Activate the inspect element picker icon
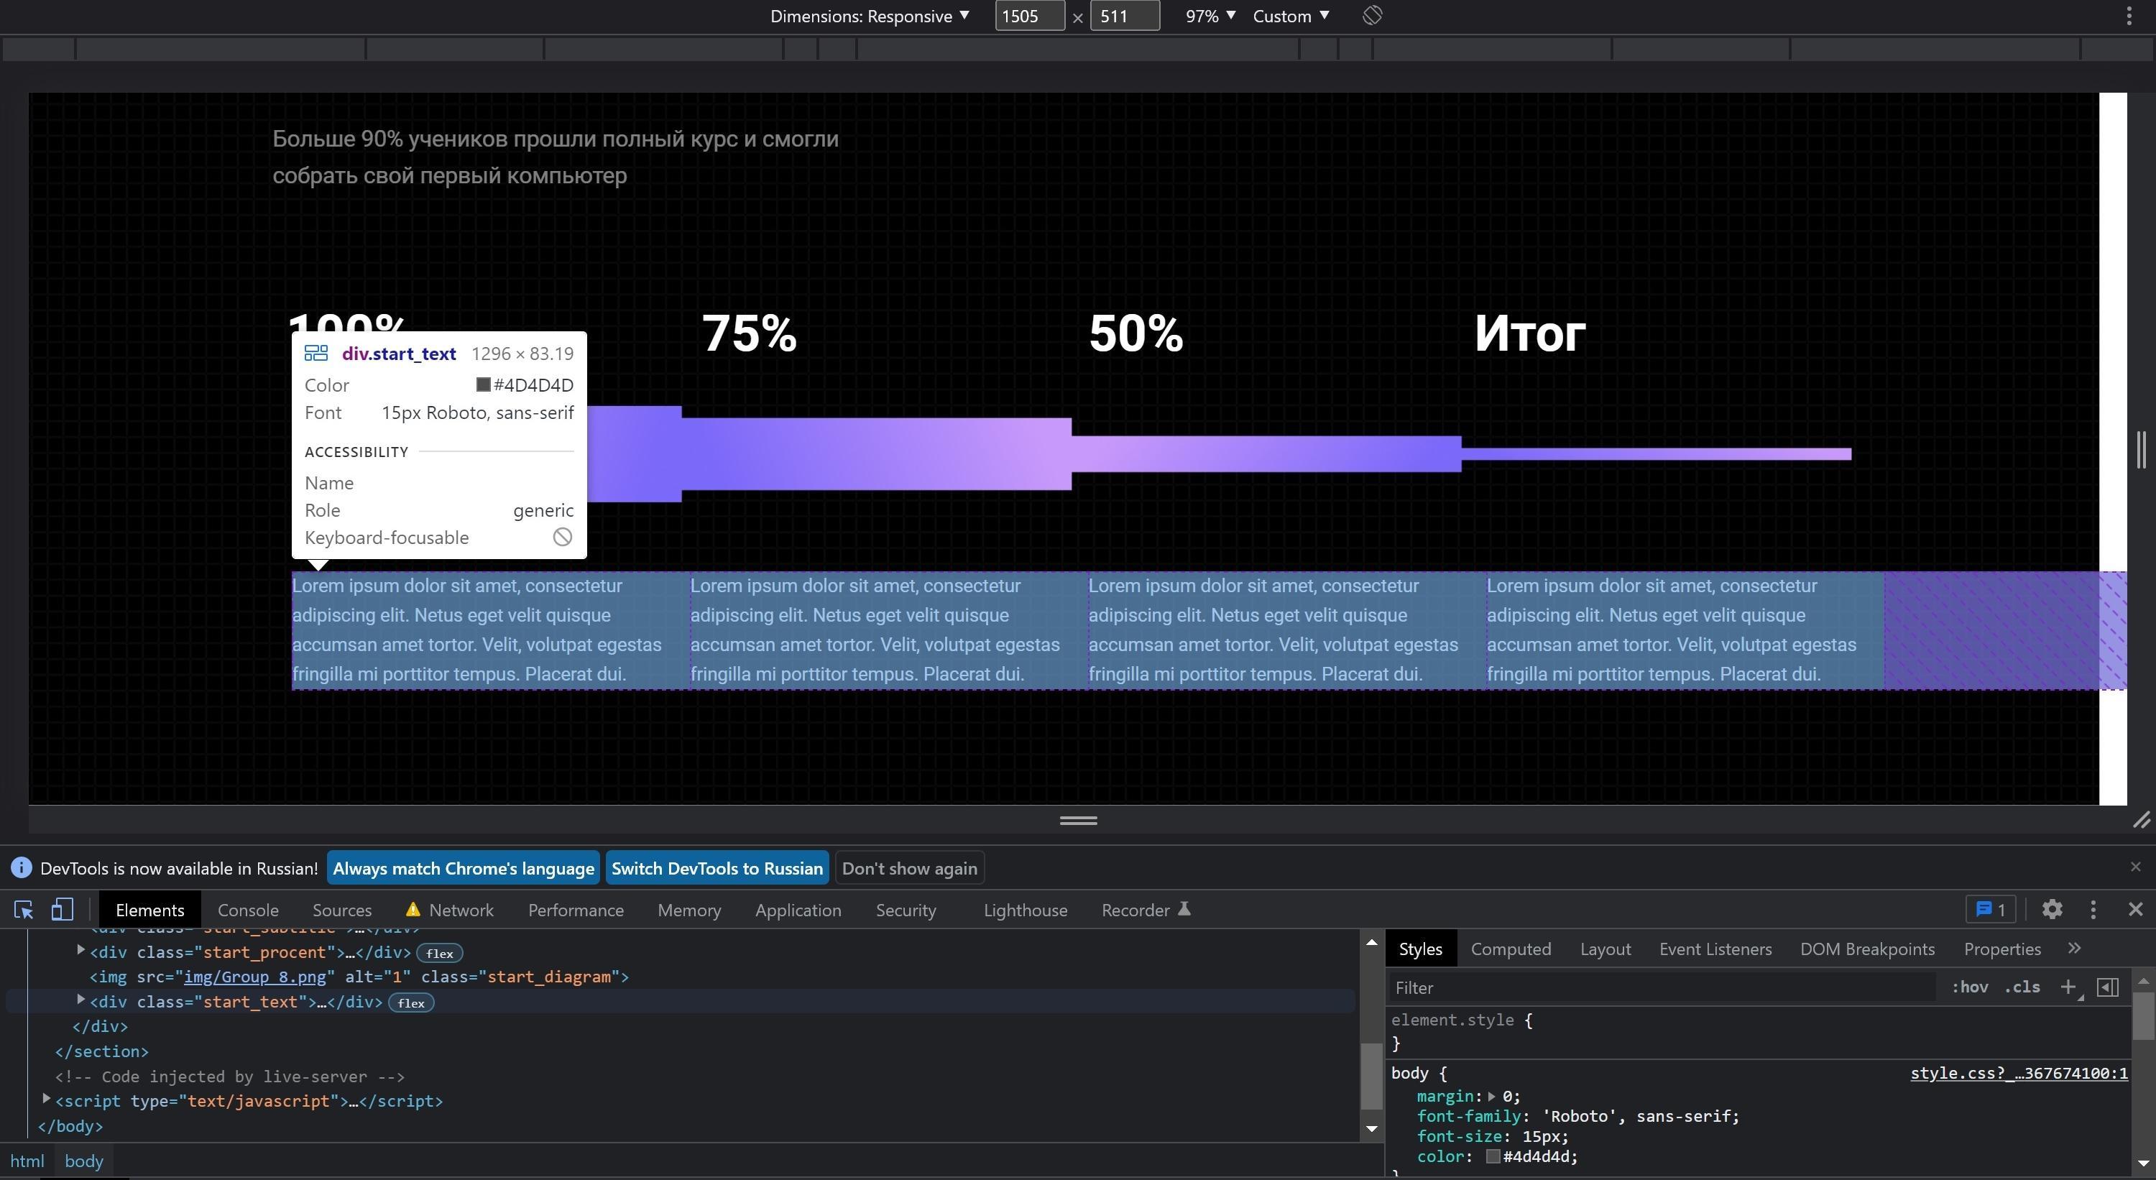2156x1180 pixels. pyautogui.click(x=24, y=910)
